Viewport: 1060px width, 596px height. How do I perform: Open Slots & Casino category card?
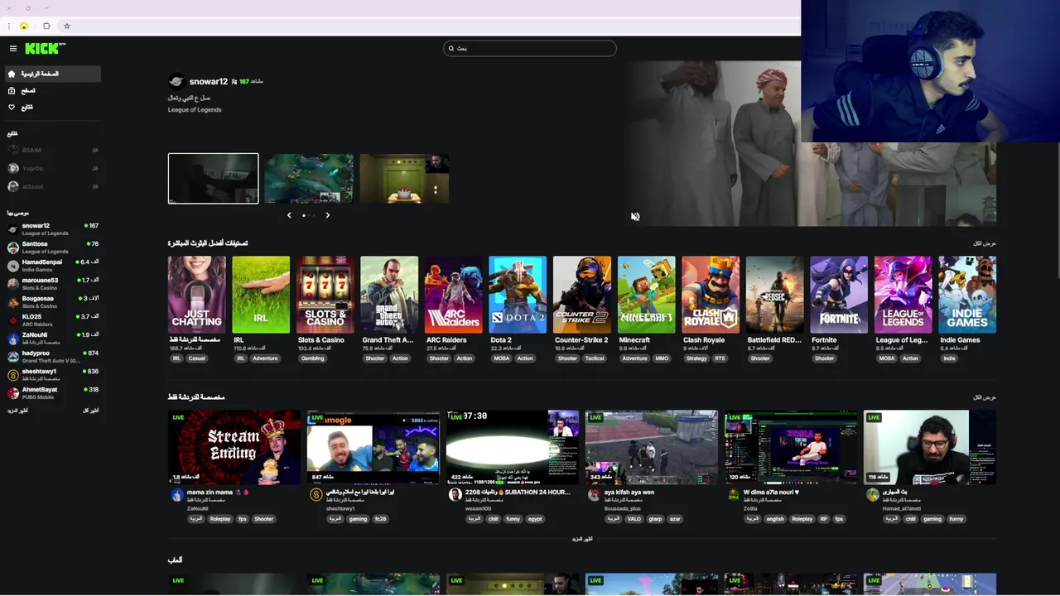tap(325, 295)
